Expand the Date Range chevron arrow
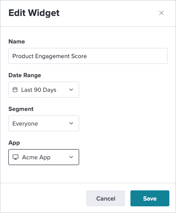Viewport: 176px width, 213px height. pos(71,90)
